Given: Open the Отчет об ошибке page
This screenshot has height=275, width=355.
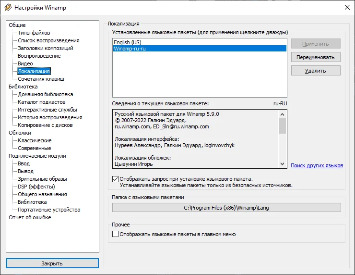Looking at the screenshot, I should point(30,217).
